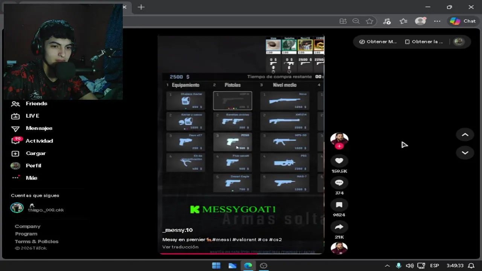
Task: Open Edge favorites list icon
Action: [403, 21]
